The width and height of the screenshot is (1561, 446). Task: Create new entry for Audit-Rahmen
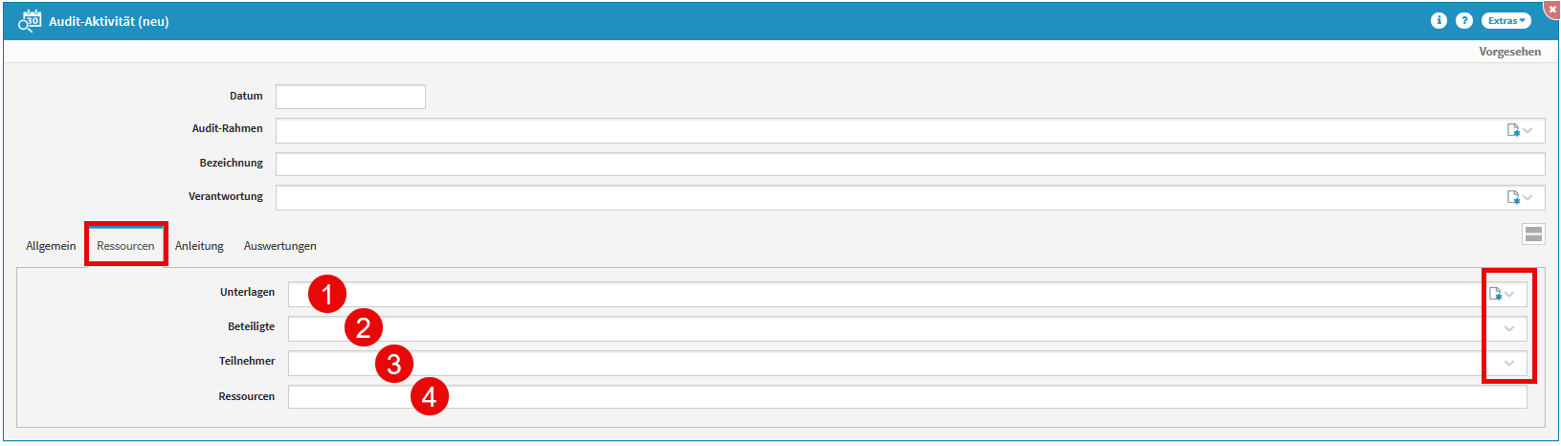(1513, 130)
